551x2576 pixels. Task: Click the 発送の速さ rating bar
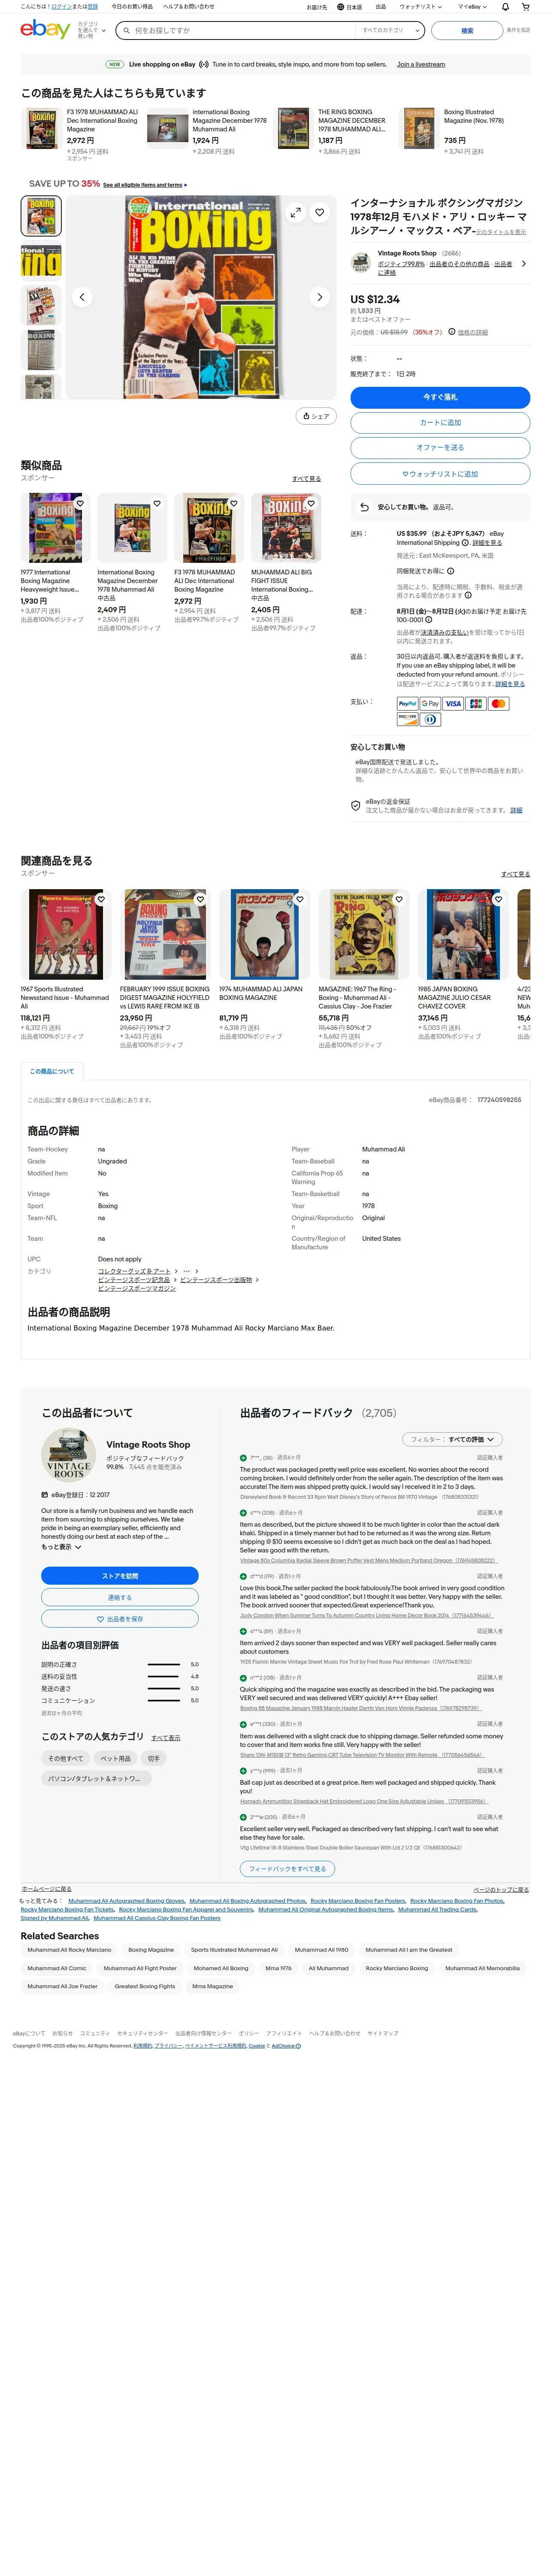[163, 1688]
